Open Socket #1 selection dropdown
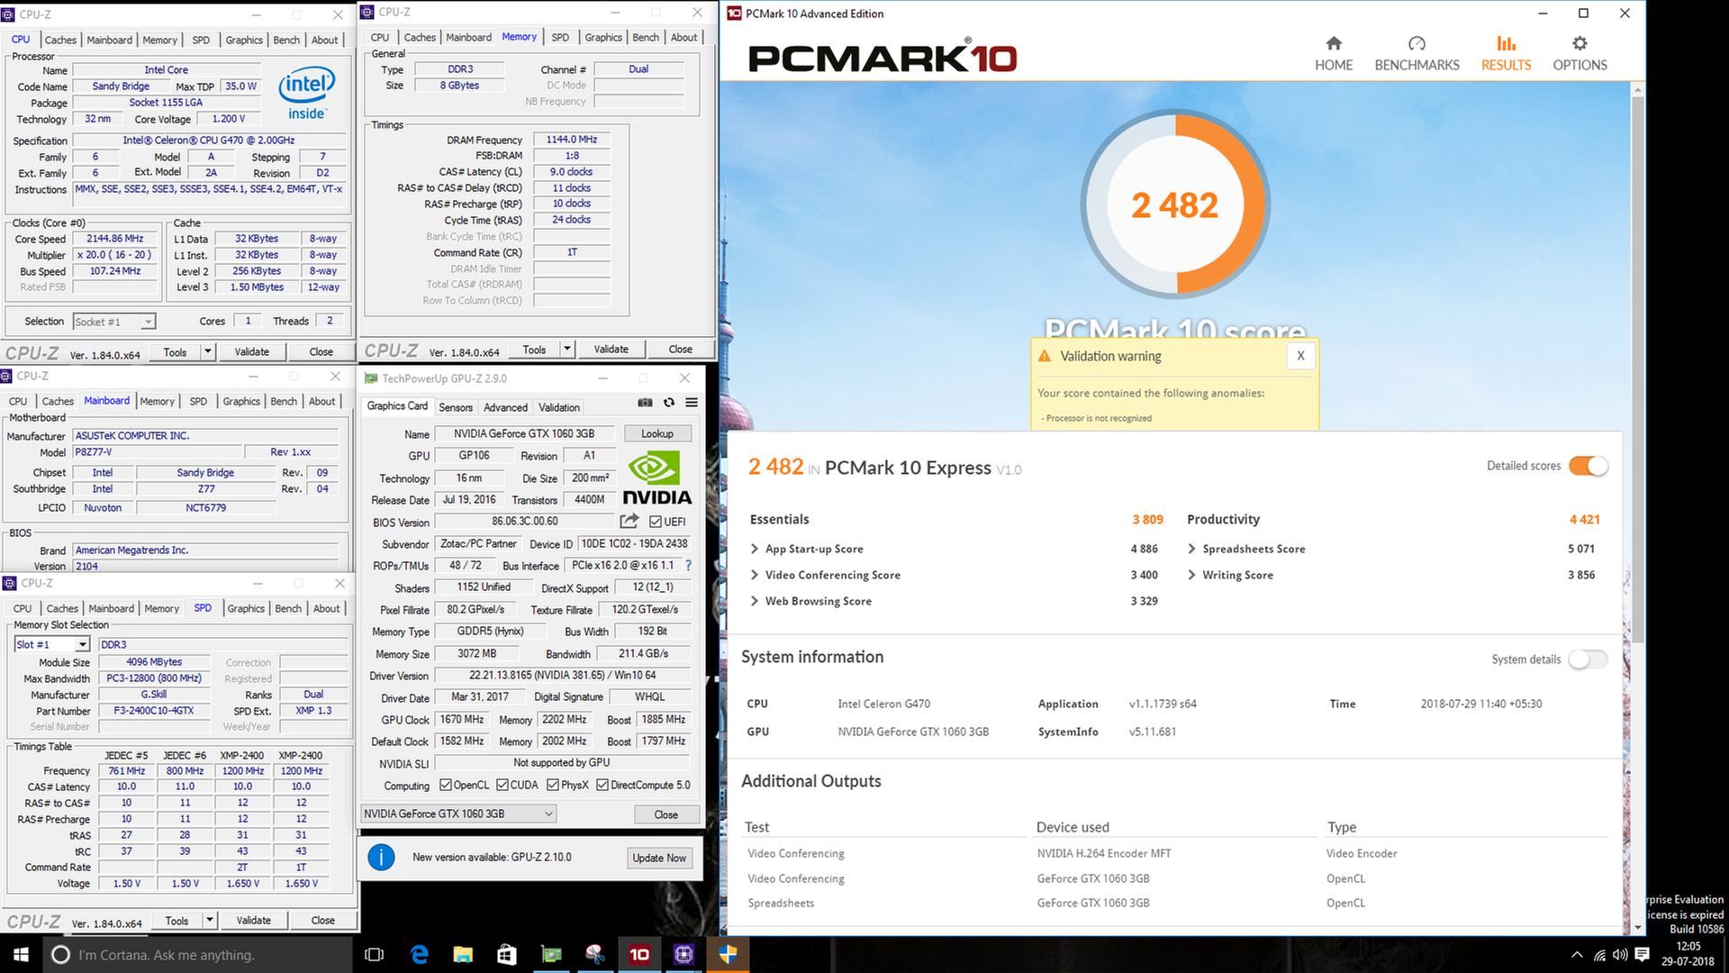The height and width of the screenshot is (973, 1729). [113, 322]
